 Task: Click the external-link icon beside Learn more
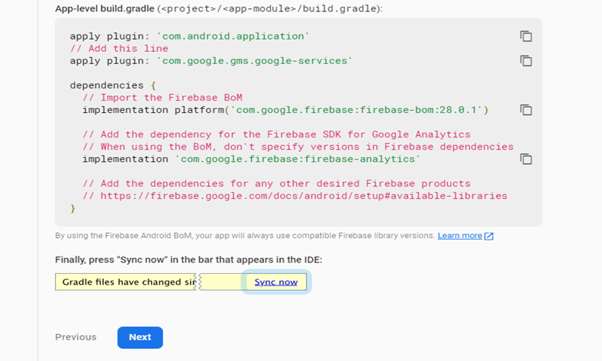pyautogui.click(x=489, y=236)
